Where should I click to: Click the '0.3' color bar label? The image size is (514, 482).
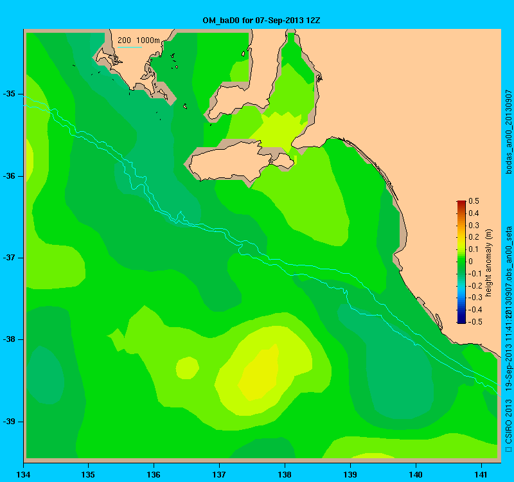pyautogui.click(x=474, y=226)
